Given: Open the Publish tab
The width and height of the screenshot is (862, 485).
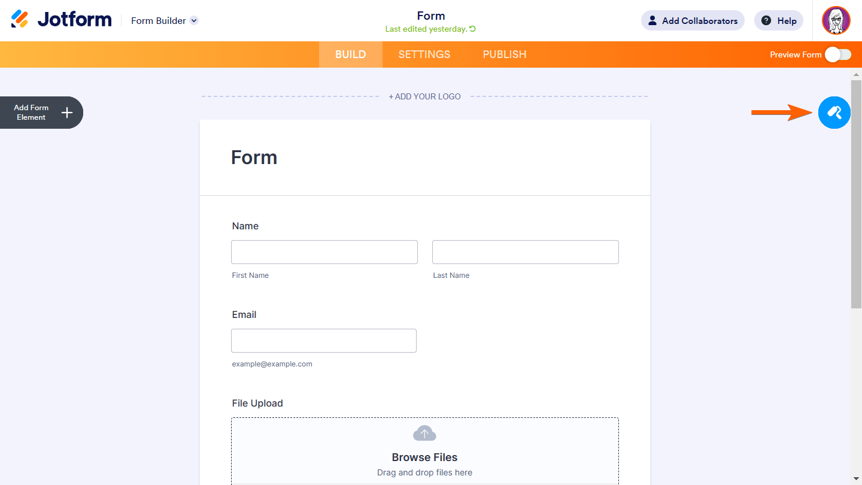Looking at the screenshot, I should click(x=505, y=54).
